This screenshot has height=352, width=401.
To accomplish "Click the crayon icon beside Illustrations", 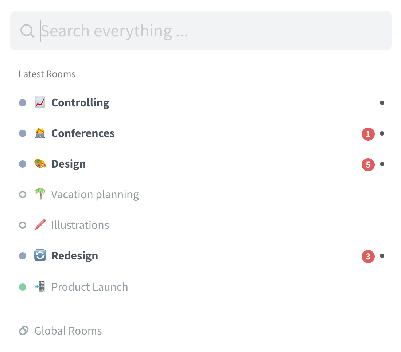I will [x=40, y=225].
